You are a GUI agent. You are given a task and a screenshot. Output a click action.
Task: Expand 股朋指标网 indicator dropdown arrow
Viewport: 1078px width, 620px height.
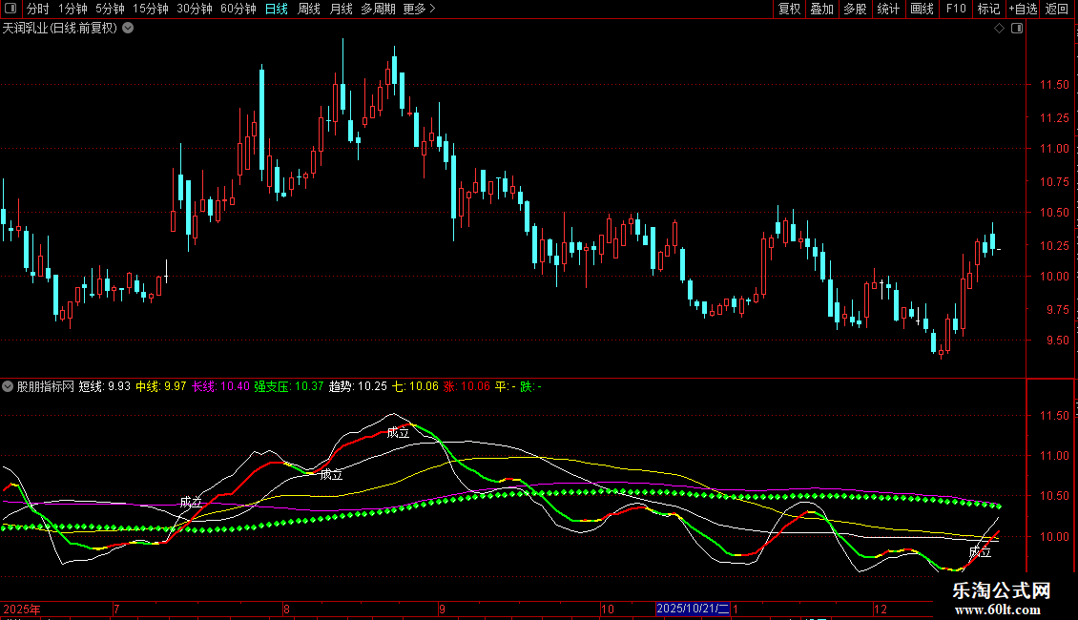[9, 386]
